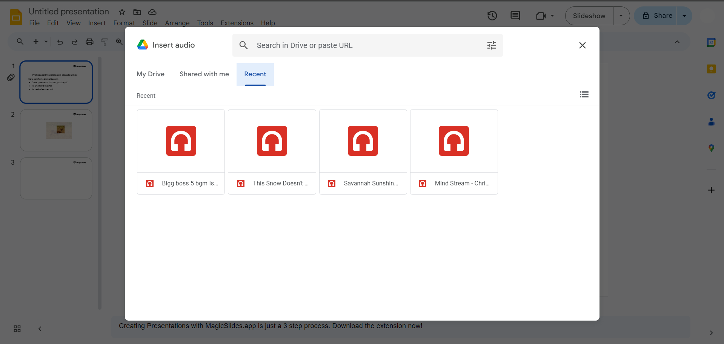
Task: Switch to Shared with me tab
Action: coord(204,74)
